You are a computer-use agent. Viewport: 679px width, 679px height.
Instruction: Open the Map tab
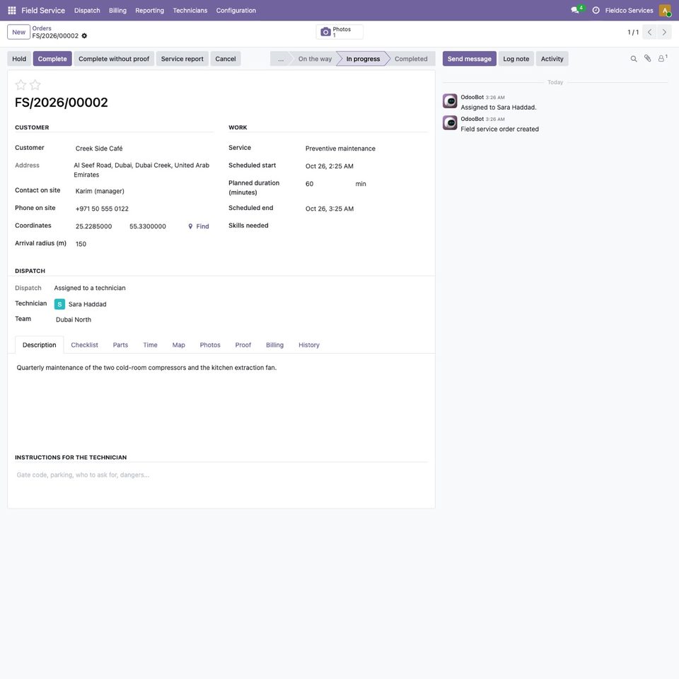pyautogui.click(x=178, y=345)
